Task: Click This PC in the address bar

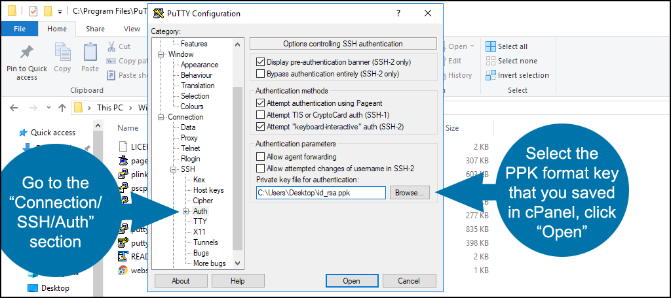Action: [110, 108]
